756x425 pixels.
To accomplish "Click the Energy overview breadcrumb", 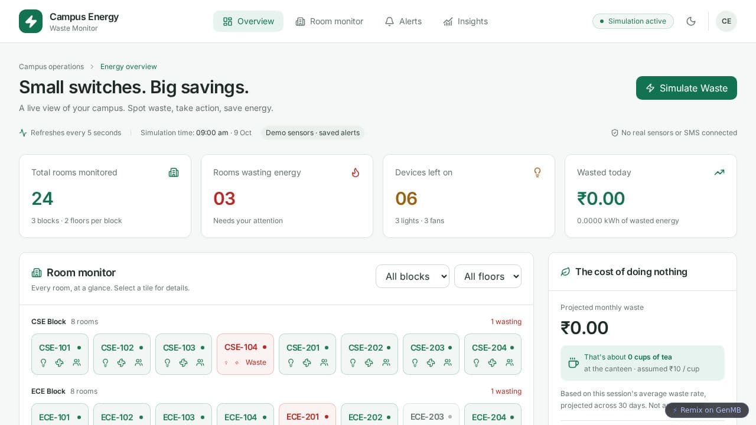I will click(x=129, y=67).
